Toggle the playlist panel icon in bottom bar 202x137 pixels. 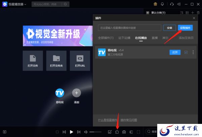131,132
